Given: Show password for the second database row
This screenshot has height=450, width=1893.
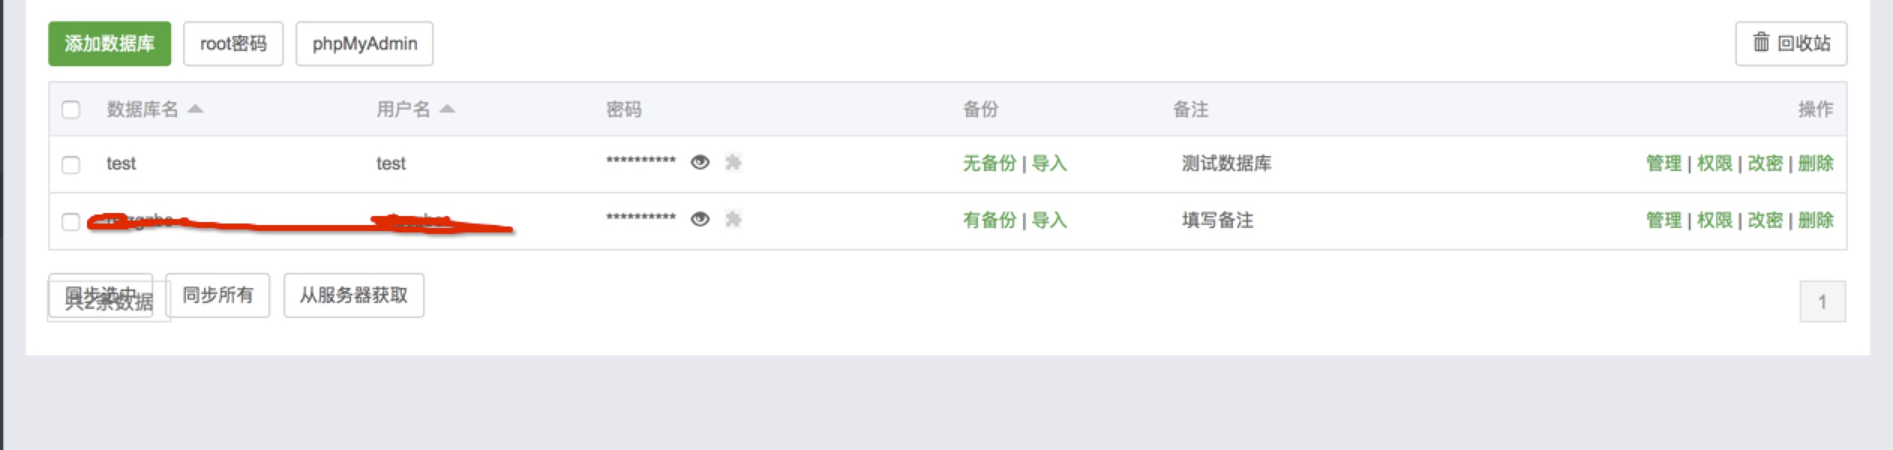Looking at the screenshot, I should (700, 220).
